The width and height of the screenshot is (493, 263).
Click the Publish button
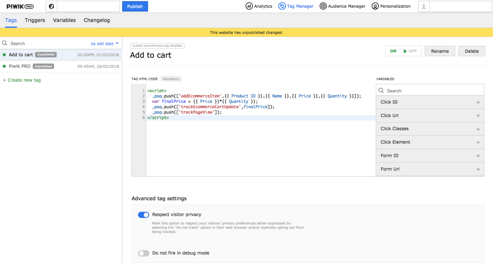point(135,6)
